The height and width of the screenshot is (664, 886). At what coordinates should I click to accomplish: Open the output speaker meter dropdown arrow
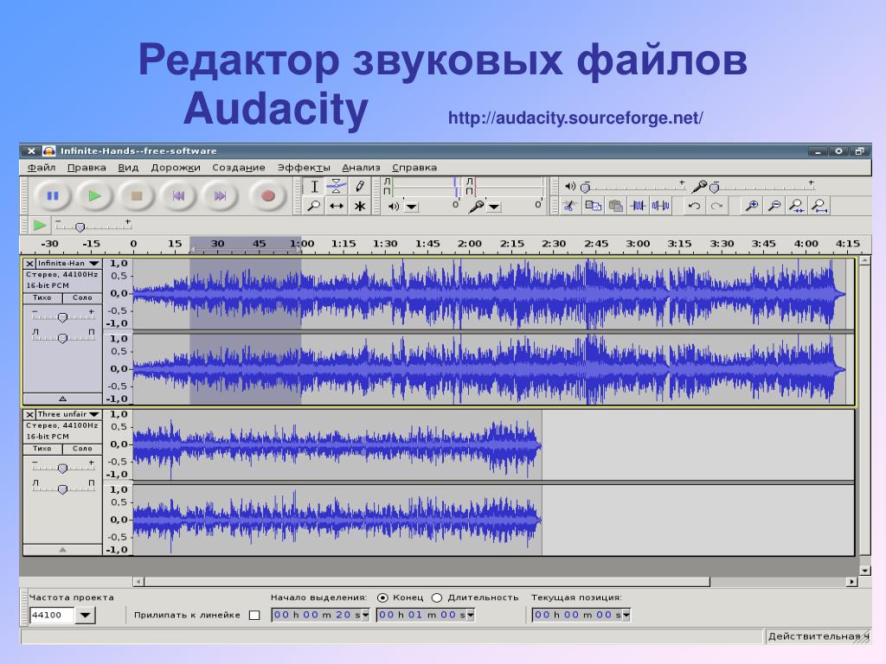[412, 207]
